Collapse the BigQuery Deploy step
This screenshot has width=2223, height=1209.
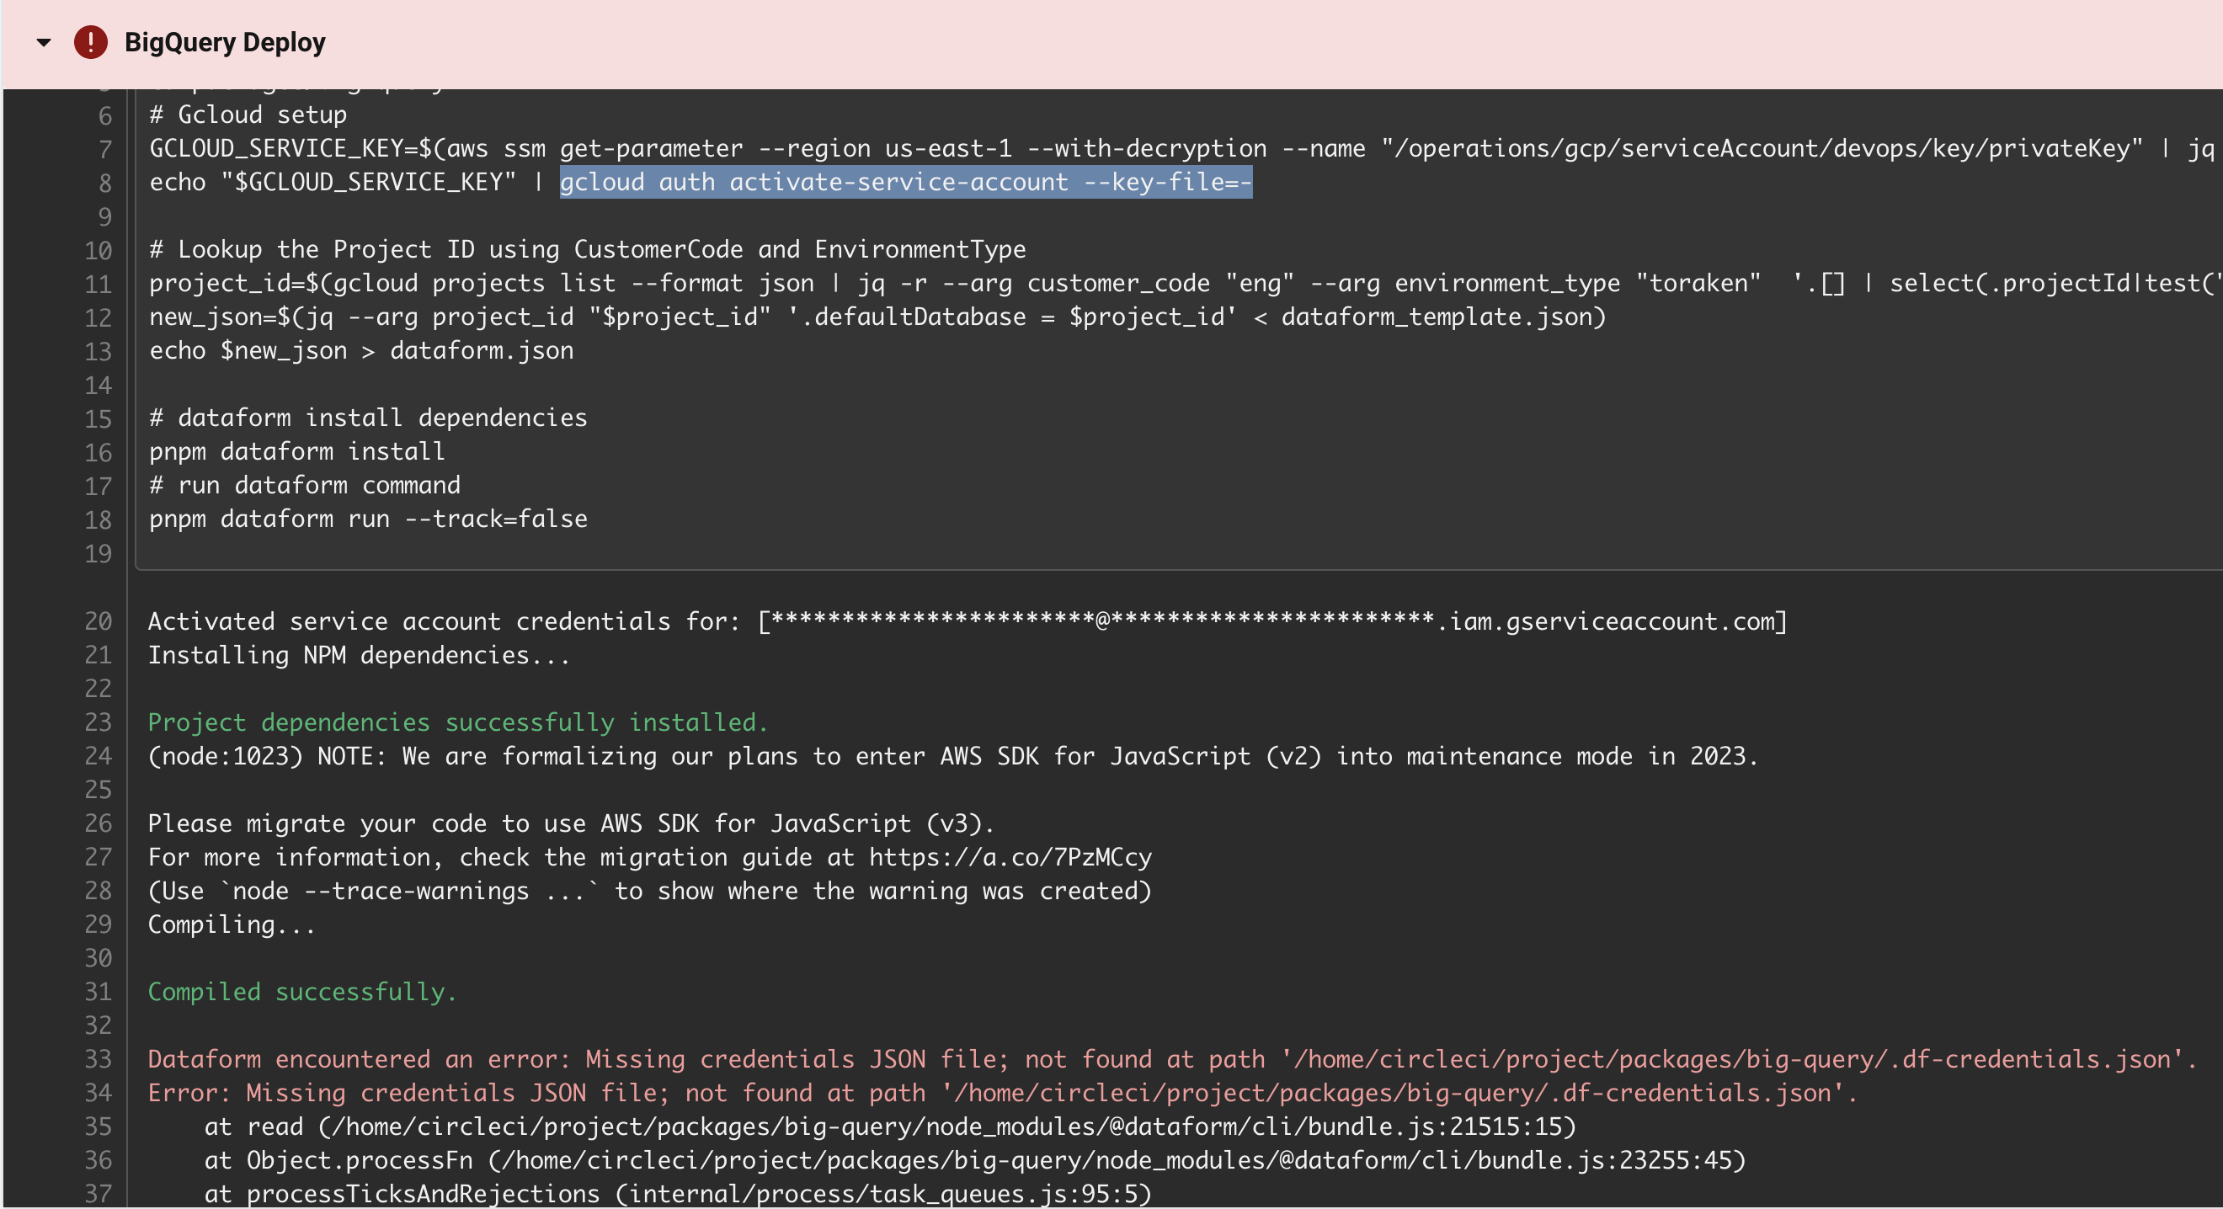pyautogui.click(x=43, y=42)
